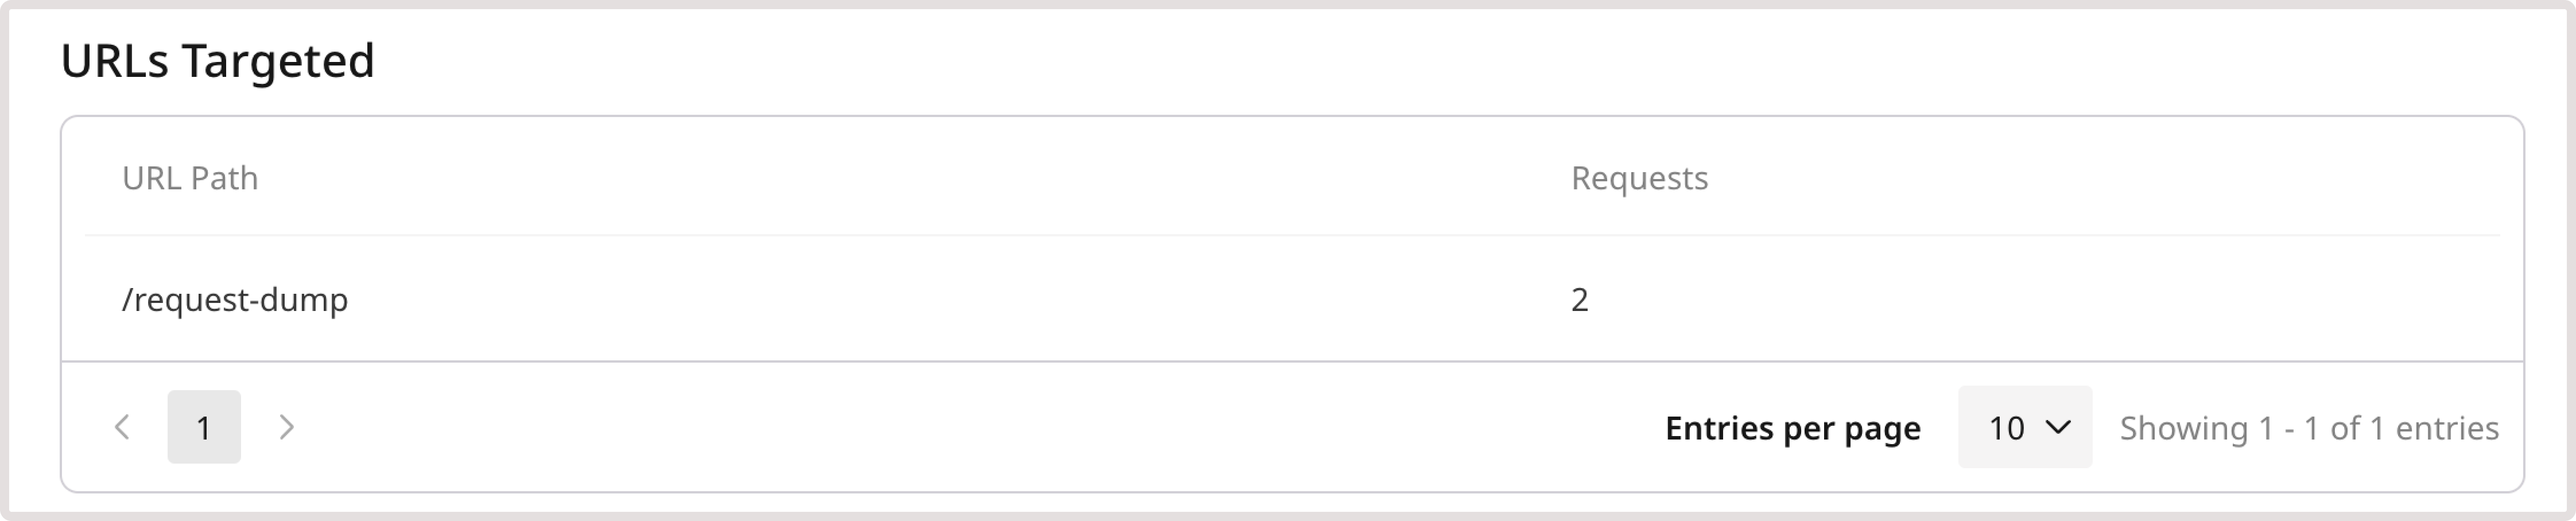This screenshot has width=2576, height=521.
Task: Sort by the Requests column header
Action: tap(1638, 178)
